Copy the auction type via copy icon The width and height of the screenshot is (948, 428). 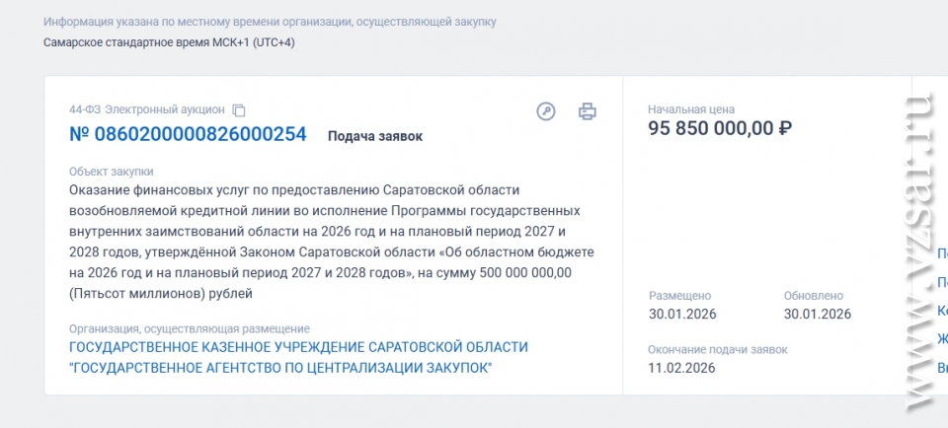coord(239,110)
